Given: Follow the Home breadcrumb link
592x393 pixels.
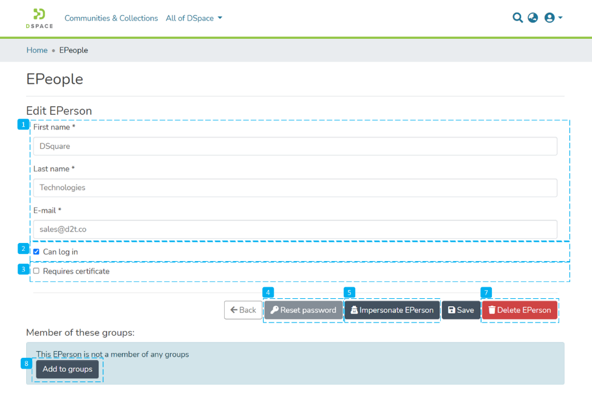Looking at the screenshot, I should click(x=36, y=50).
